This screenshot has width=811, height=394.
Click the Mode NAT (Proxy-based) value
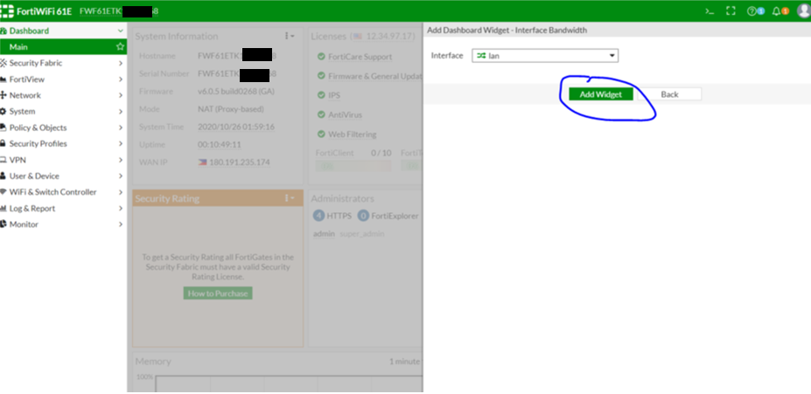[x=231, y=109]
